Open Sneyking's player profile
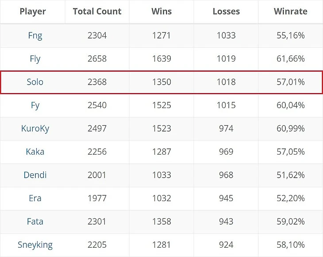The height and width of the screenshot is (257, 323). click(35, 245)
